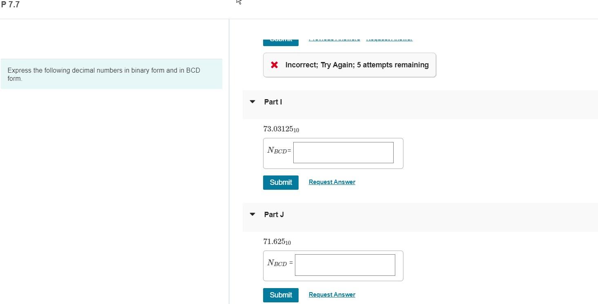Collapse the Part I section triangle
The image size is (598, 304).
coord(252,102)
